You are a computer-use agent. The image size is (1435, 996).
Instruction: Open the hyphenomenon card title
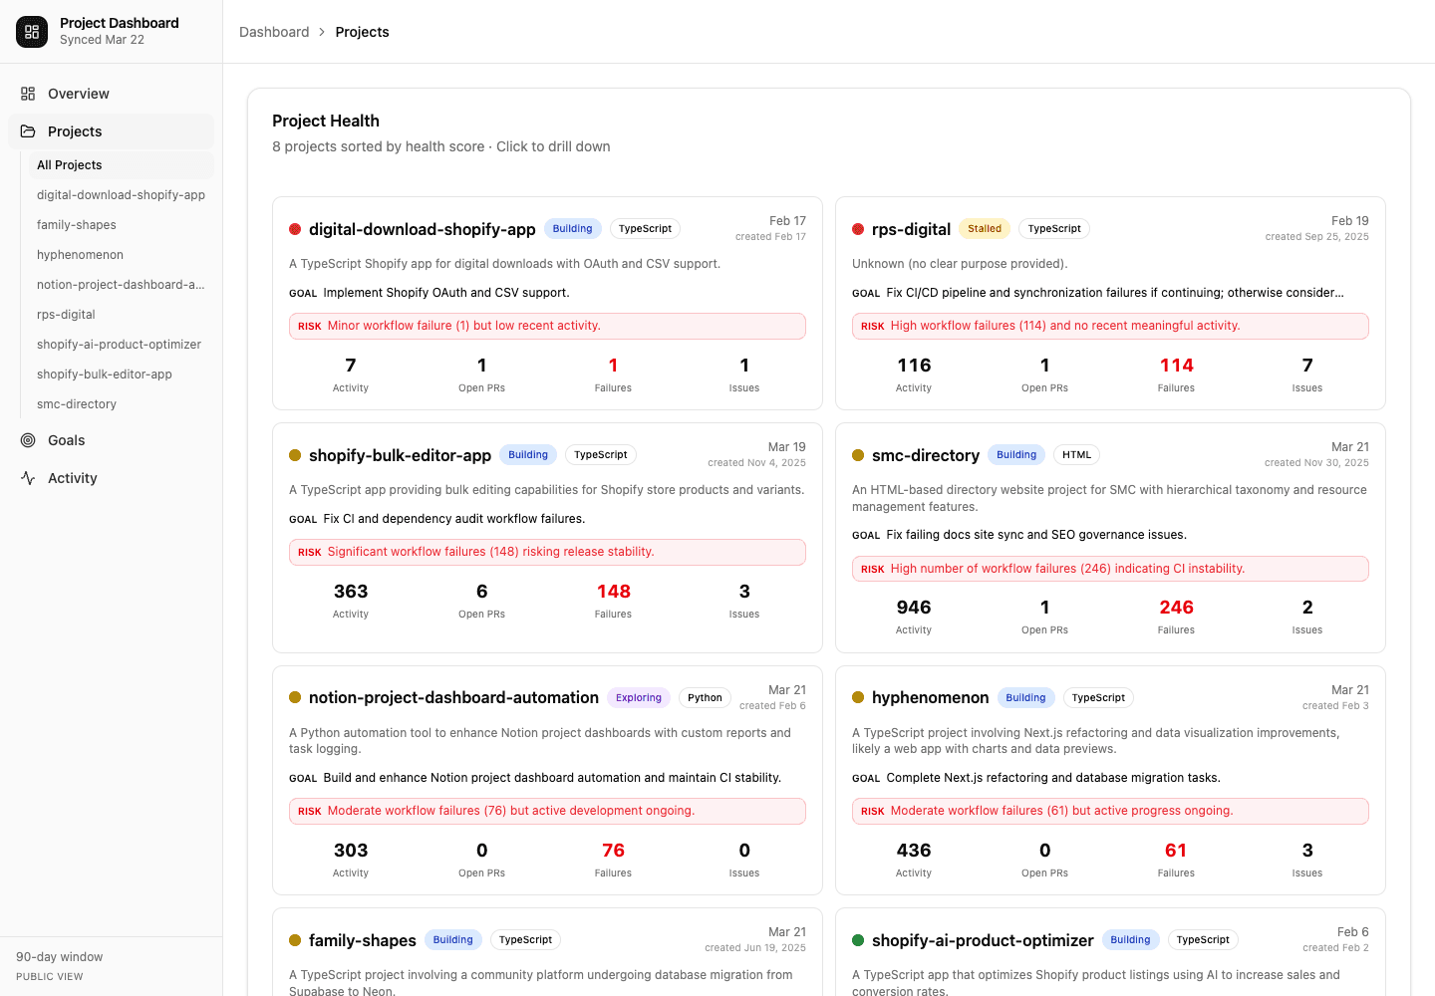click(x=930, y=697)
